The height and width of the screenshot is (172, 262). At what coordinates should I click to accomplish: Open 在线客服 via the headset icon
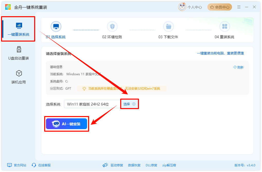tap(34, 165)
